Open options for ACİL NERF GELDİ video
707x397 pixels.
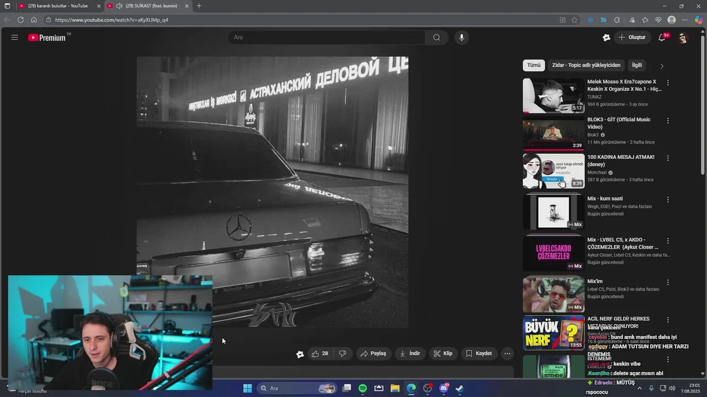pos(668,320)
